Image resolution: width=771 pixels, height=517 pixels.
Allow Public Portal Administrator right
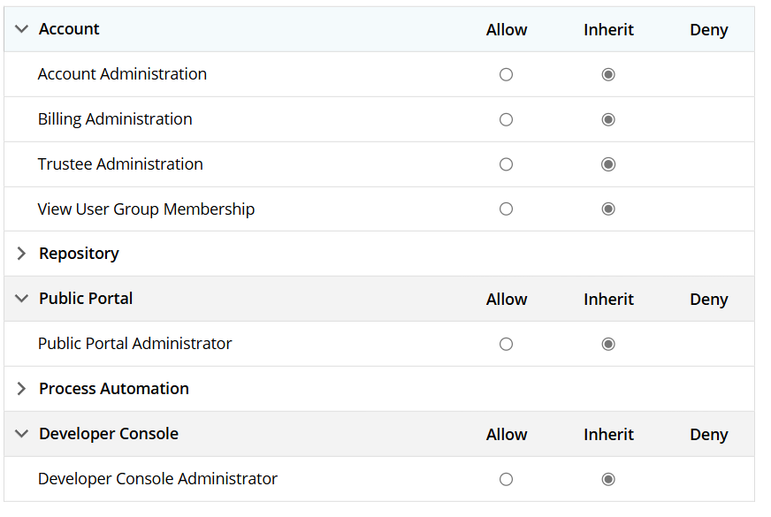tap(506, 344)
